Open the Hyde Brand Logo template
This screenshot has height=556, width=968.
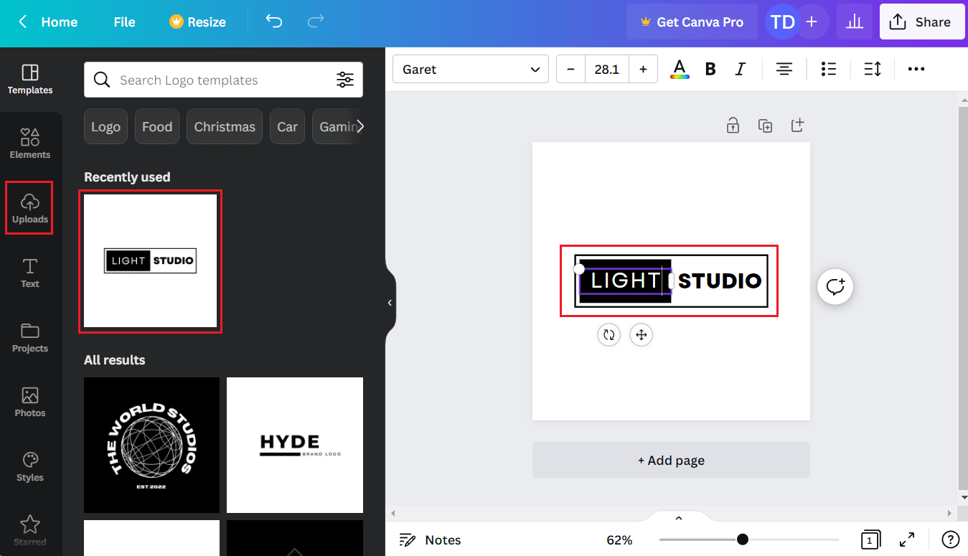pos(295,445)
